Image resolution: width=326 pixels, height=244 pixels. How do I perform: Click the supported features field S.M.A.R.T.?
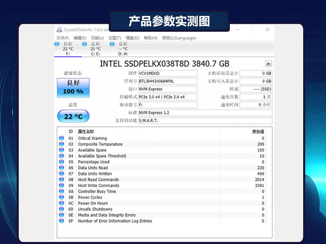(x=205, y=120)
